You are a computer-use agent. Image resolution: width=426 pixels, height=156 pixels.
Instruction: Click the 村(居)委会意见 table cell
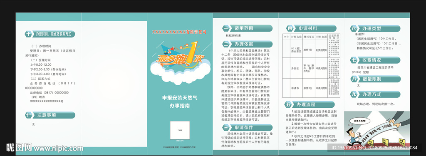point(296,49)
